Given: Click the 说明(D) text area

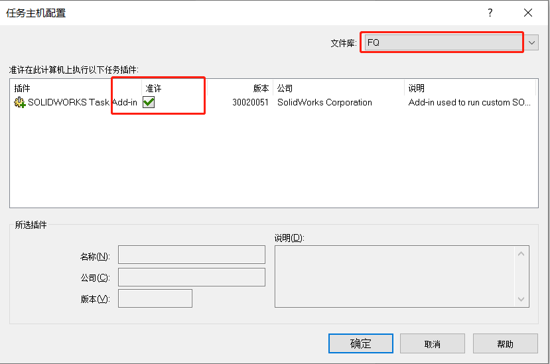Looking at the screenshot, I should coord(395,276).
